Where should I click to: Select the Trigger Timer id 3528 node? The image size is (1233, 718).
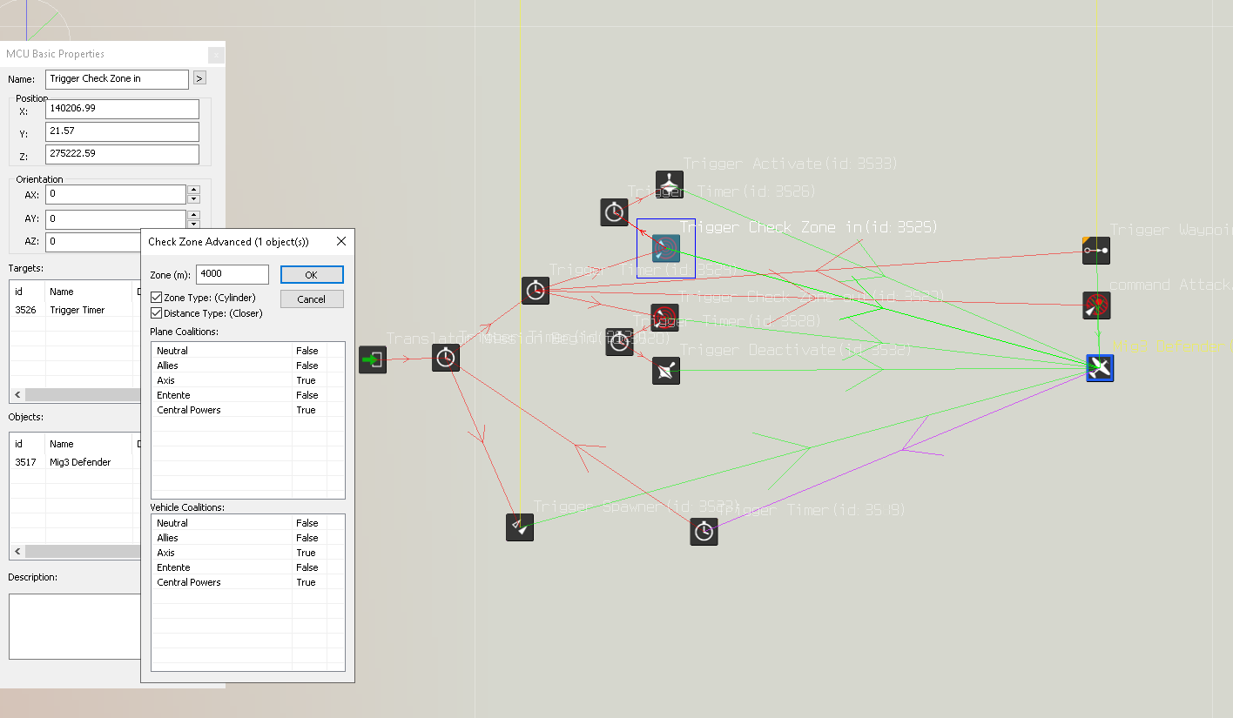click(x=620, y=342)
